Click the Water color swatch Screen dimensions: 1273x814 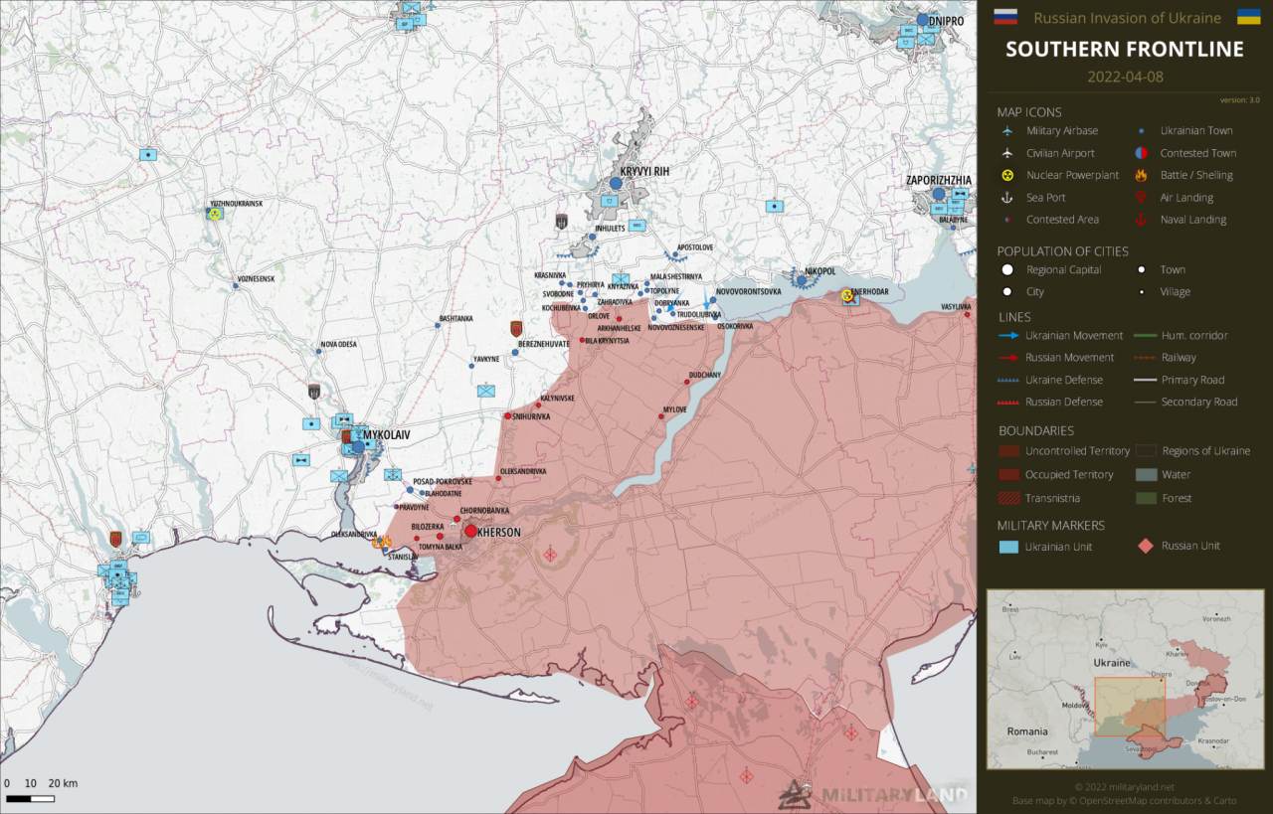(x=1146, y=475)
